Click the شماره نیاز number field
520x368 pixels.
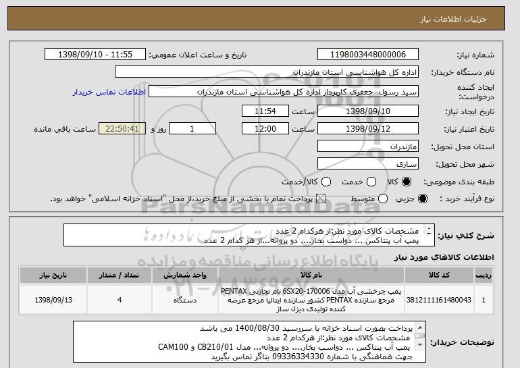(x=368, y=55)
